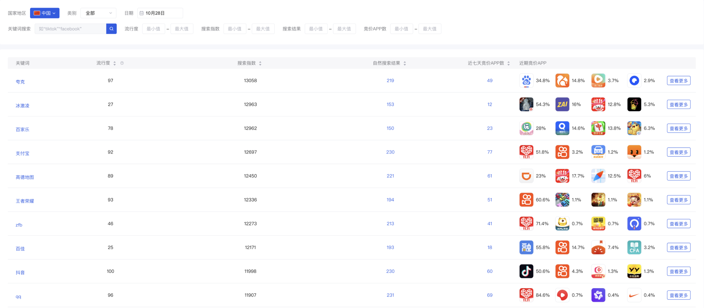Open the 高德地图 keyword link

[25, 177]
